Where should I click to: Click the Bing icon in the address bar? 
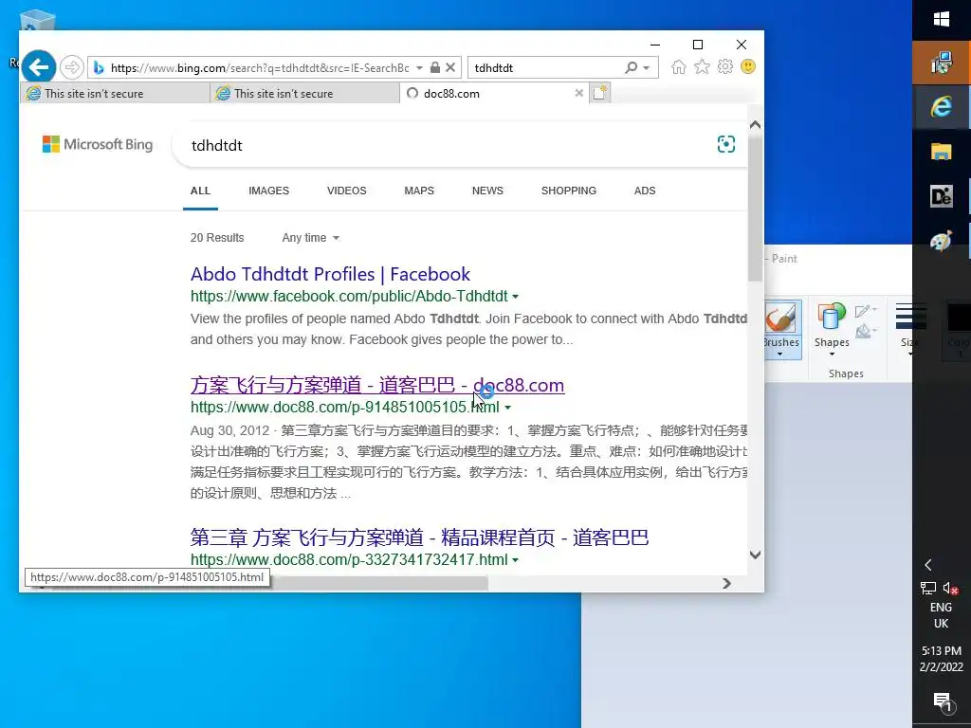(x=99, y=67)
